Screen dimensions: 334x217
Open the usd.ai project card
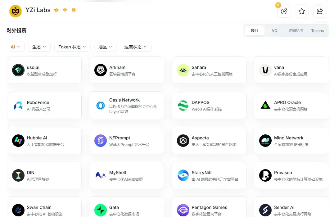coord(44,70)
